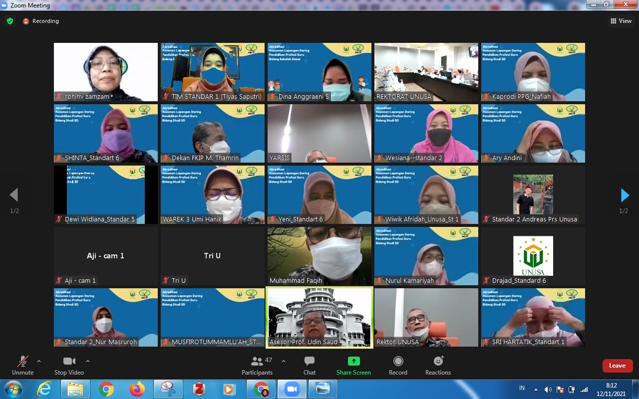Screen dimensions: 639x399
Task: Open the View layout menu
Action: pyautogui.click(x=621, y=21)
